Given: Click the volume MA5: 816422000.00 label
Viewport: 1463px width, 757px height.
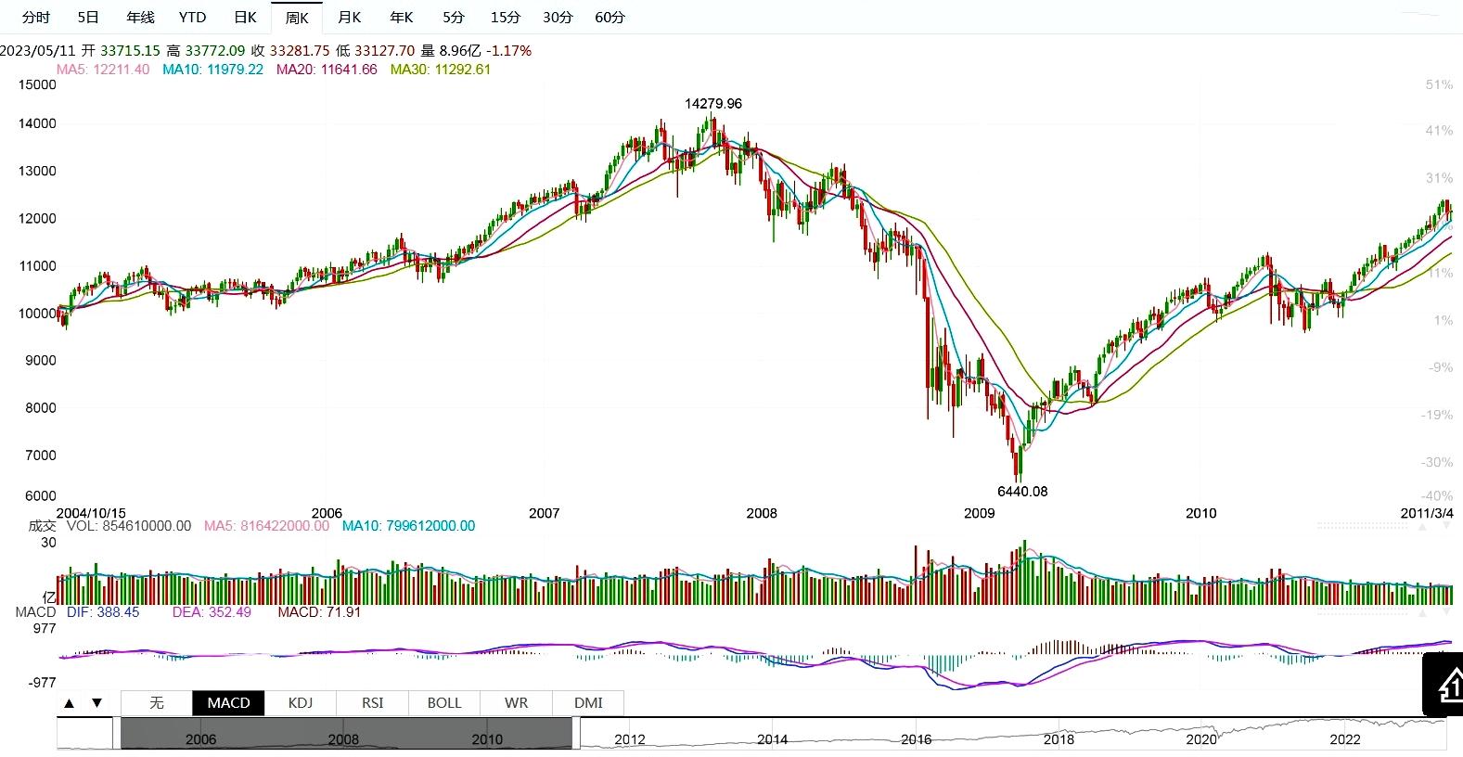Looking at the screenshot, I should 266,526.
